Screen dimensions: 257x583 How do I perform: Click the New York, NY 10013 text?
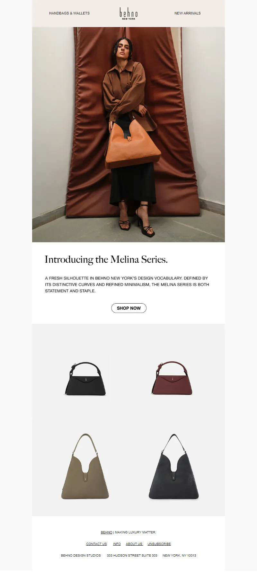tap(179, 555)
